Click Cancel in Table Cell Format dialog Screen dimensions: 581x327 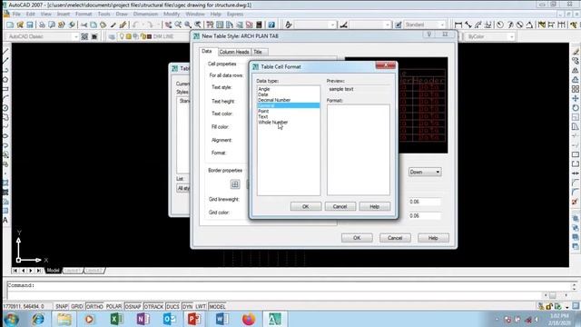click(340, 206)
